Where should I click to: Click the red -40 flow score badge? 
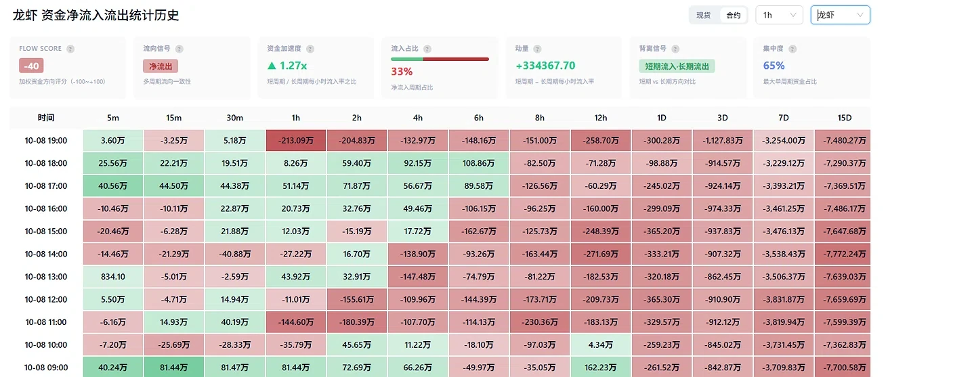(31, 66)
